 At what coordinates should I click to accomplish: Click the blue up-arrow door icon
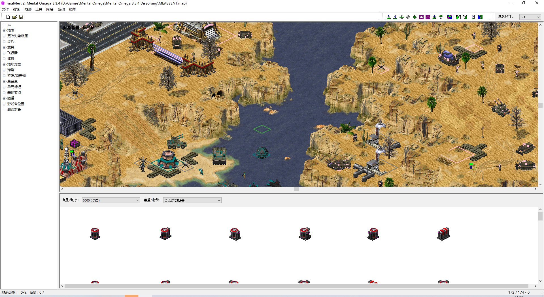pyautogui.click(x=473, y=17)
